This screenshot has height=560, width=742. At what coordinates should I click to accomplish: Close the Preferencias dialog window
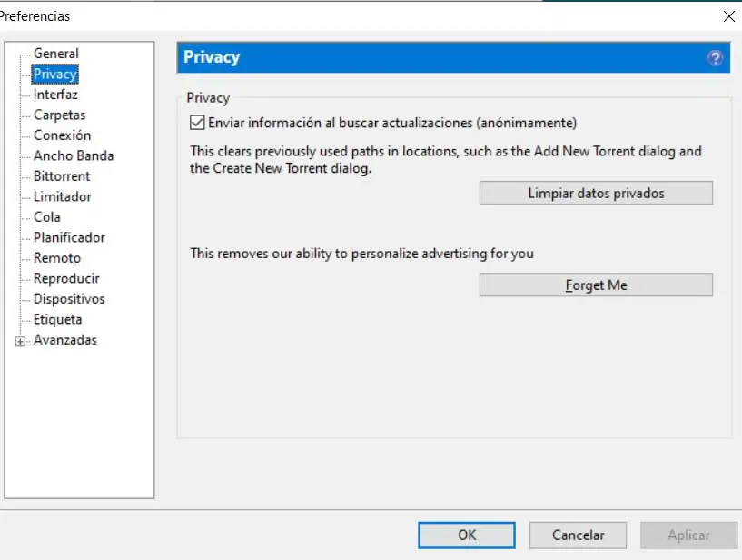click(728, 15)
